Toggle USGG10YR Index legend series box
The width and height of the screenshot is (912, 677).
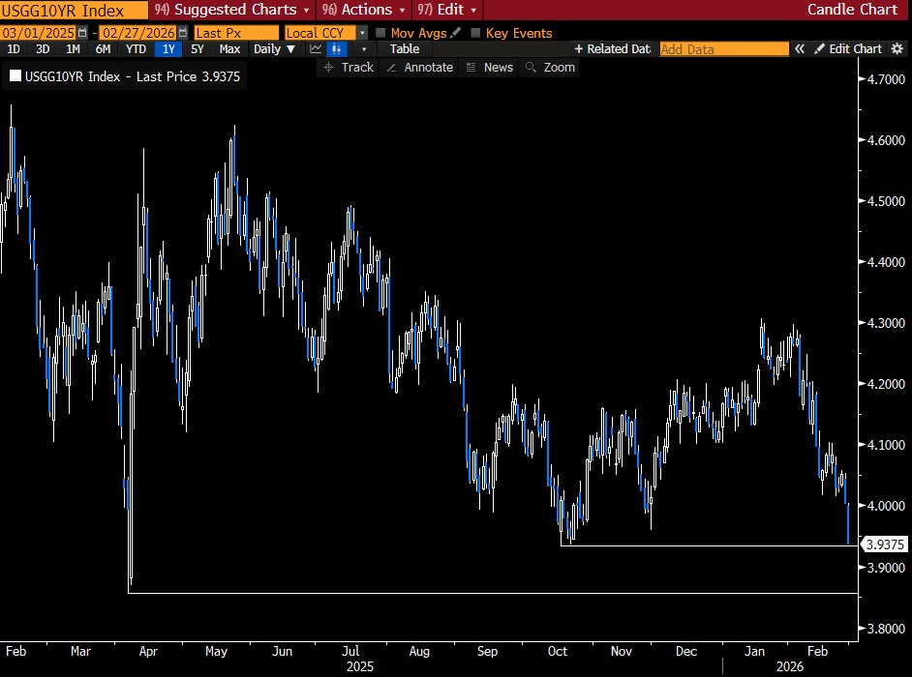[x=15, y=77]
